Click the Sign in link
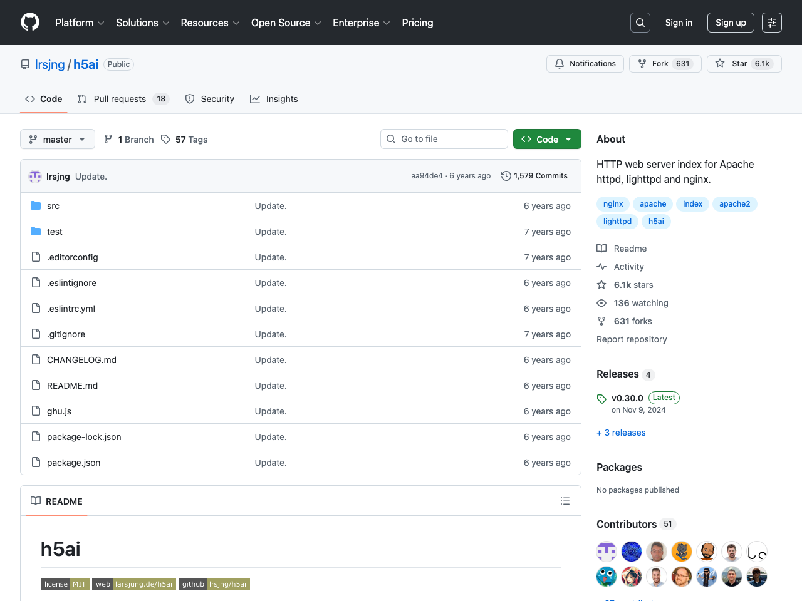The width and height of the screenshot is (802, 601). click(x=679, y=23)
